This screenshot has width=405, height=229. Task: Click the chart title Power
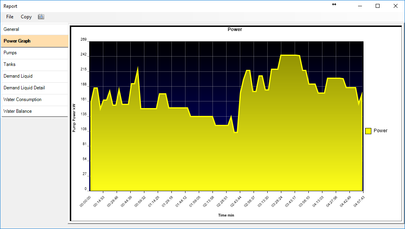(235, 29)
